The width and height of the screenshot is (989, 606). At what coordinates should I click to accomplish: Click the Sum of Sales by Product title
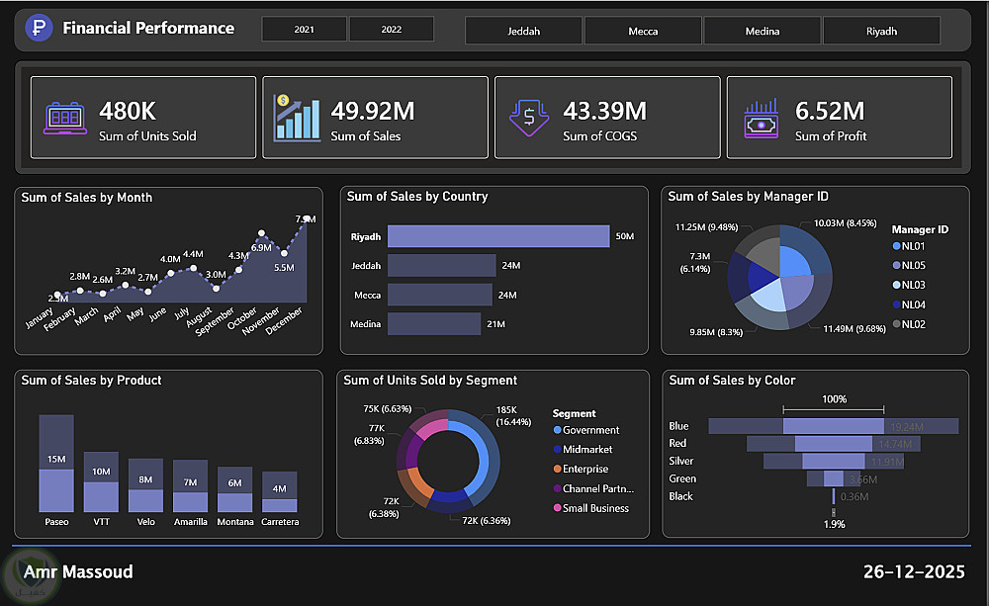pyautogui.click(x=91, y=381)
